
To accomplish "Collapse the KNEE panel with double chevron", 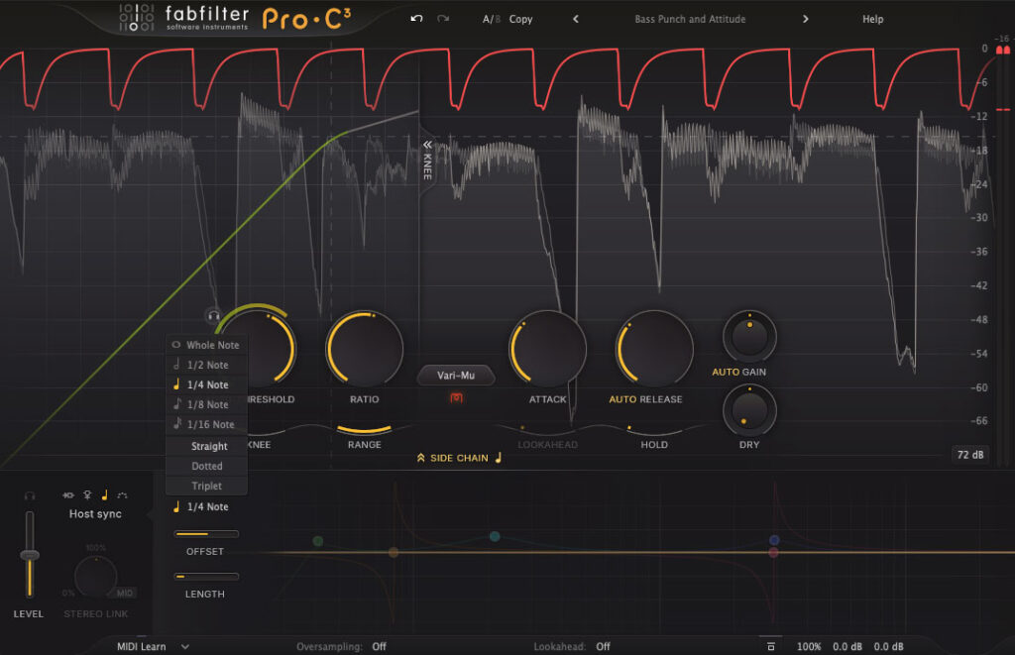I will [427, 145].
